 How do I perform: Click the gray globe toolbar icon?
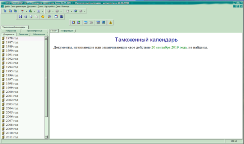[x=81, y=11]
